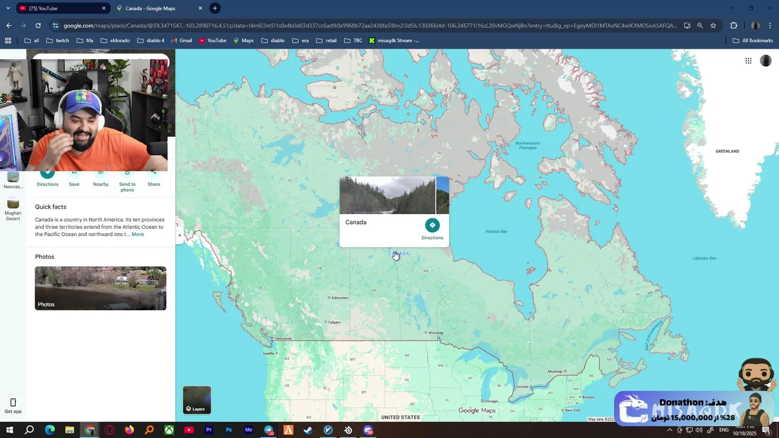Open the diablo bookmarks folder
The width and height of the screenshot is (779, 438).
(x=273, y=41)
